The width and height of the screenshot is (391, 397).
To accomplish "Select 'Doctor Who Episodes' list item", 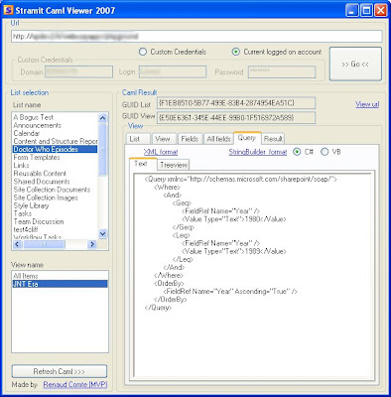I will [55, 149].
